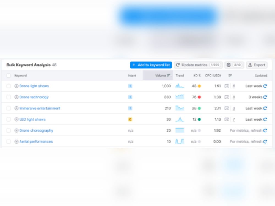The width and height of the screenshot is (275, 206).
Task: Sort by the Keyword column header
Action: click(21, 76)
